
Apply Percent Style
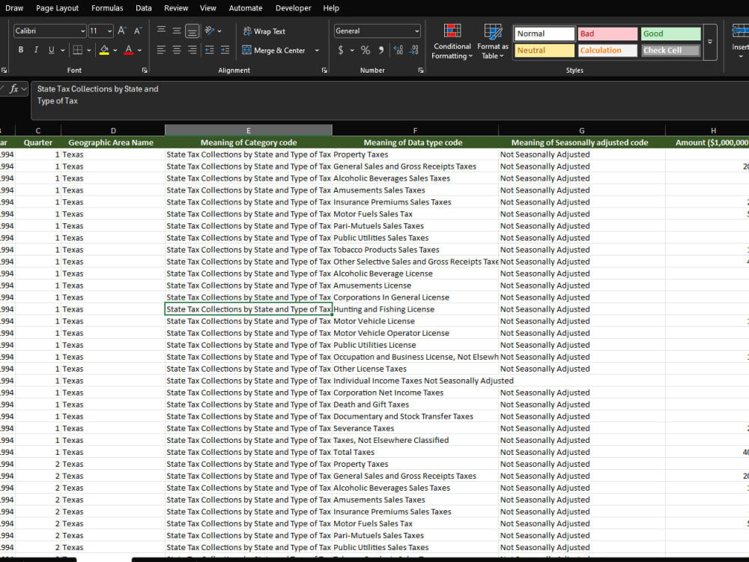[x=366, y=49]
